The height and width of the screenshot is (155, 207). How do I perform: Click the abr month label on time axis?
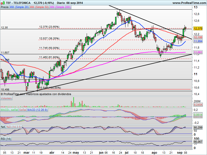(x=52, y=153)
